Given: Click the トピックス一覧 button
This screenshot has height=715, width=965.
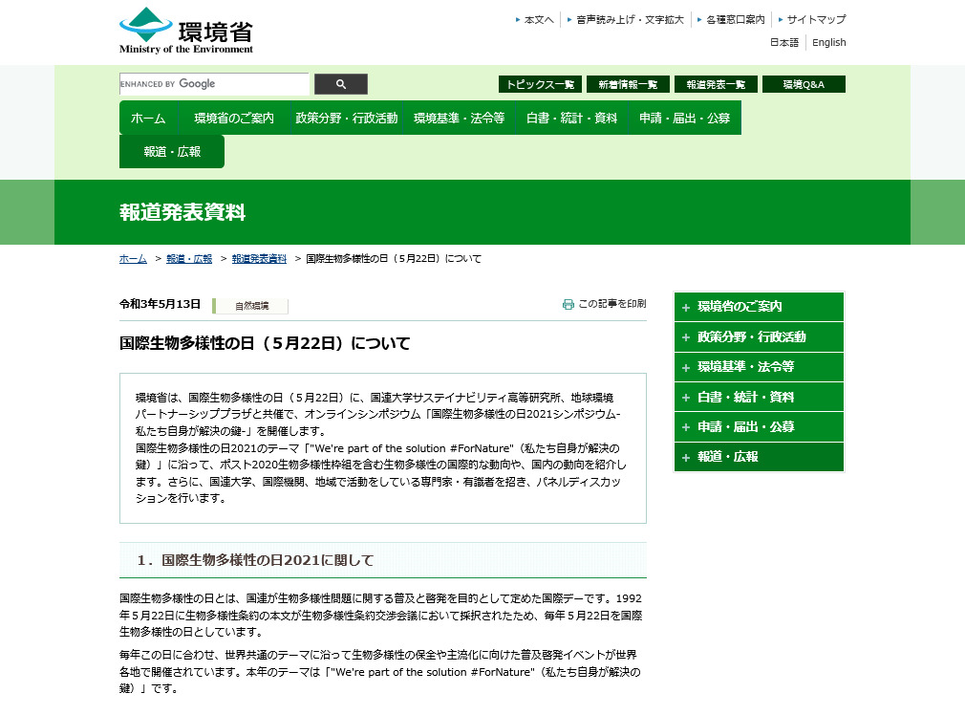Looking at the screenshot, I should [x=539, y=84].
